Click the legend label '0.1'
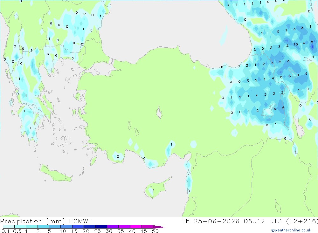Image resolution: width=318 pixels, height=233 pixels. [x=5, y=231]
